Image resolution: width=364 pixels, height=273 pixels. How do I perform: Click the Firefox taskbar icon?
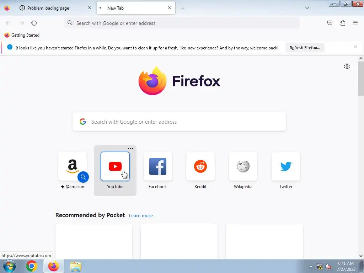pyautogui.click(x=54, y=266)
